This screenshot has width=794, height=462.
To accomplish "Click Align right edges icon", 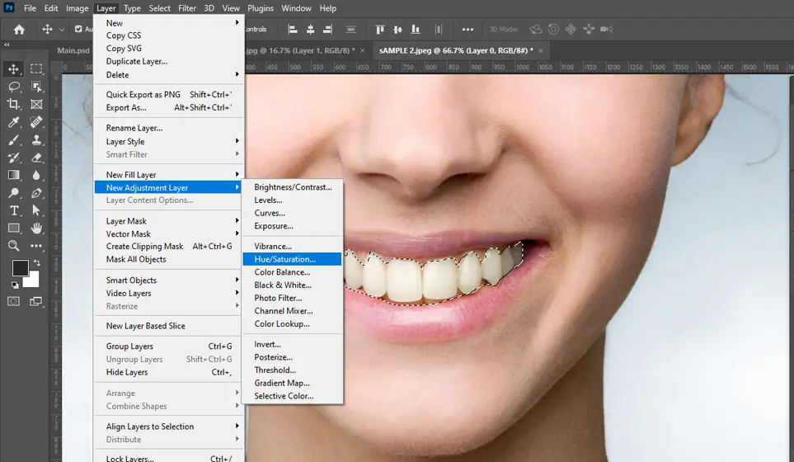I will 327,30.
